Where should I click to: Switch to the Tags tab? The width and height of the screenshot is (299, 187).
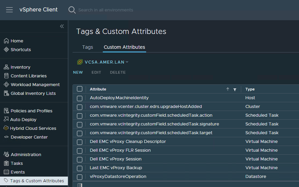point(87,47)
